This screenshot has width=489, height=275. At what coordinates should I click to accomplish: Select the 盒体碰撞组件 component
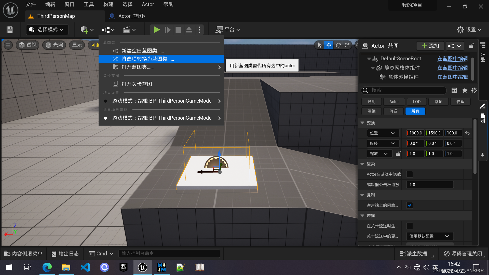pyautogui.click(x=403, y=77)
